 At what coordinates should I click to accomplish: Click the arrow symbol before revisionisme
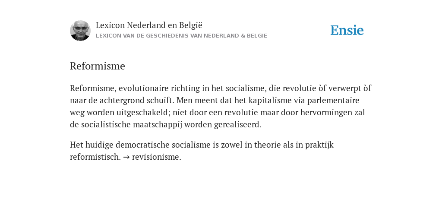[x=126, y=157]
